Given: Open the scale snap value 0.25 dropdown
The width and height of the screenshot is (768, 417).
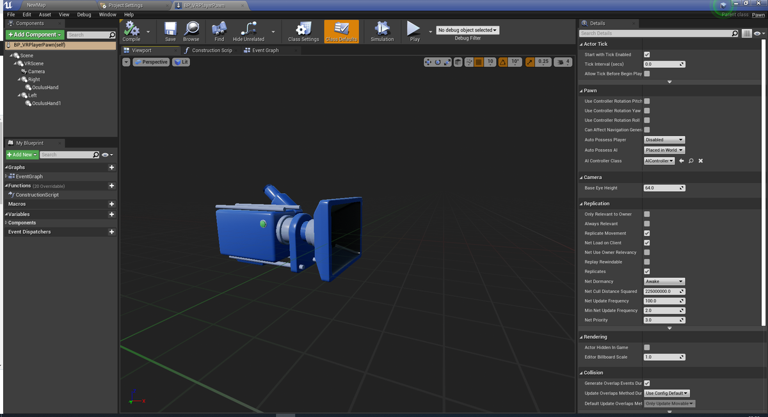Looking at the screenshot, I should tap(543, 62).
